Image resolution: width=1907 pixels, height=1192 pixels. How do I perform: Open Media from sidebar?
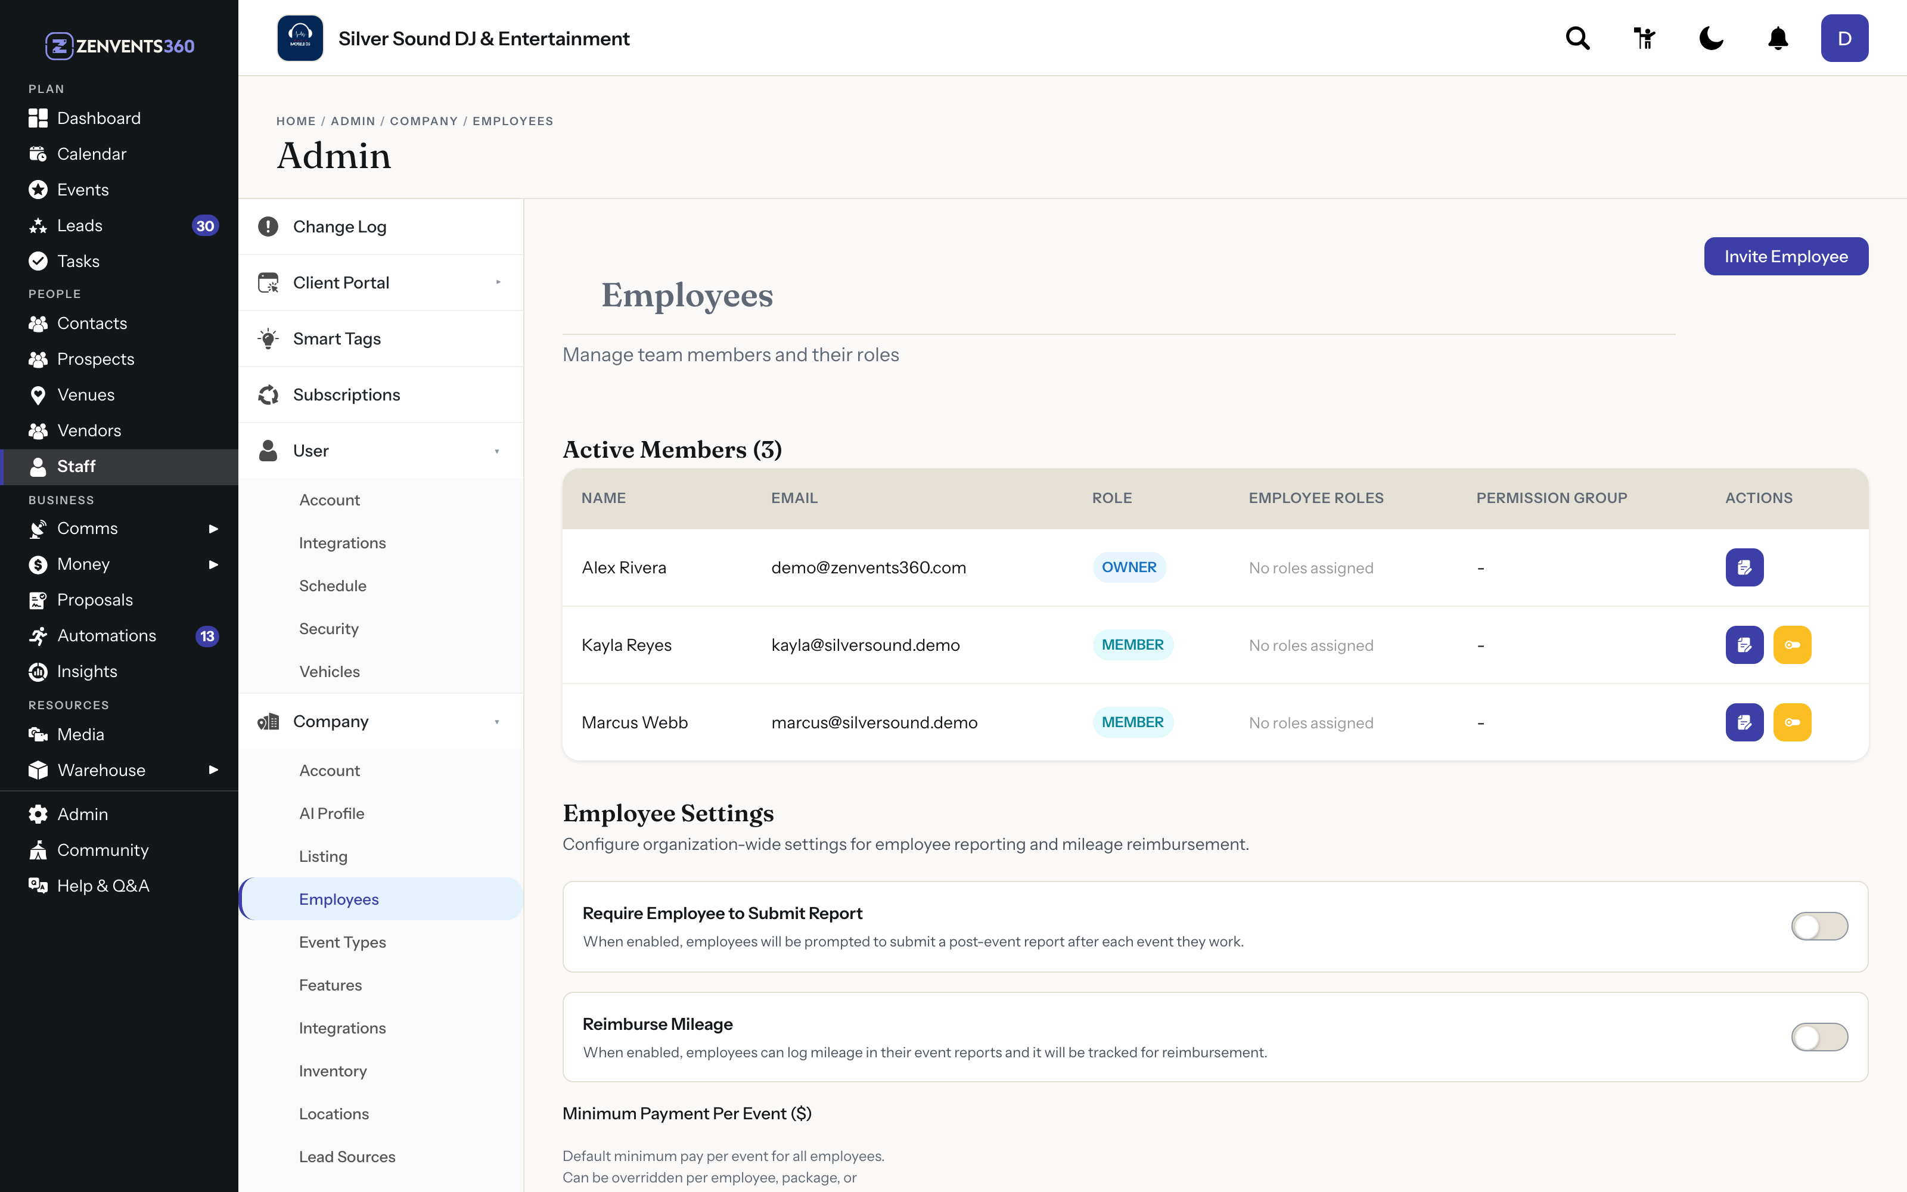119,734
